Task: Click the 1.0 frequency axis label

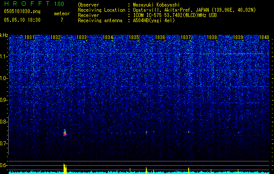Action: [3, 78]
